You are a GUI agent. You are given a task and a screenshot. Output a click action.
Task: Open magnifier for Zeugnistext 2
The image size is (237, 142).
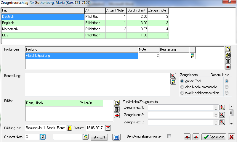tap(222, 115)
